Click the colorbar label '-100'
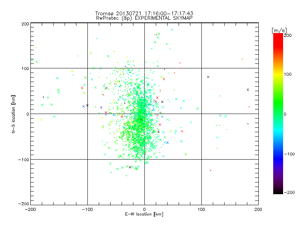The image size is (304, 228). coord(289,154)
